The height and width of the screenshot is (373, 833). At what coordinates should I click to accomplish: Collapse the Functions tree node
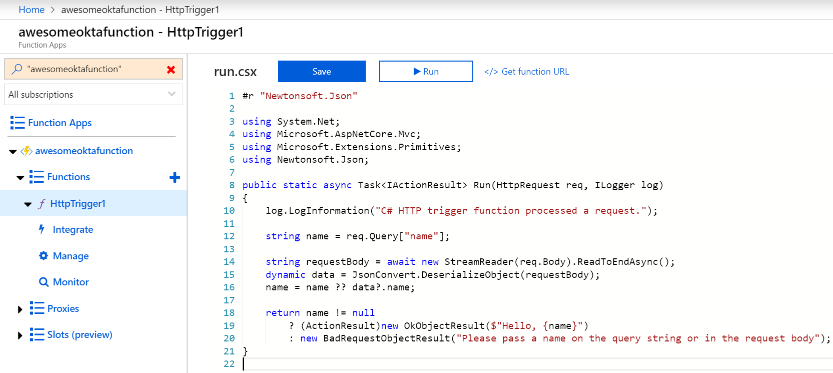[20, 177]
